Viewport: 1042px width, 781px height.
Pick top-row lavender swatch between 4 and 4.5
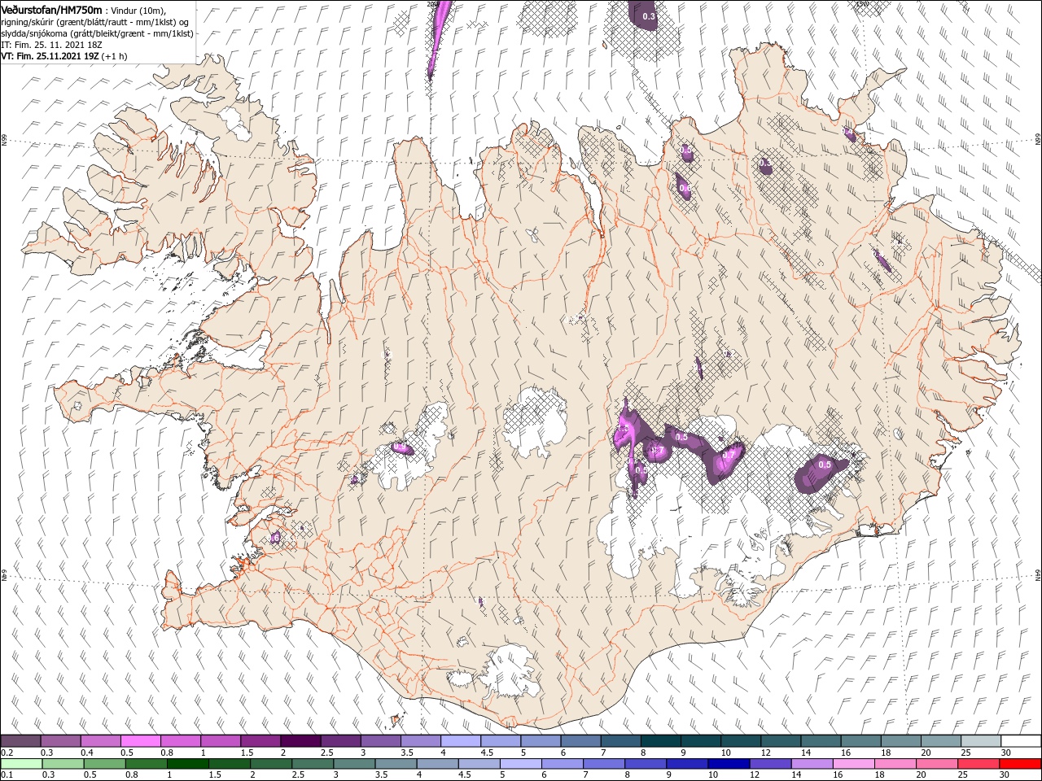(x=461, y=741)
